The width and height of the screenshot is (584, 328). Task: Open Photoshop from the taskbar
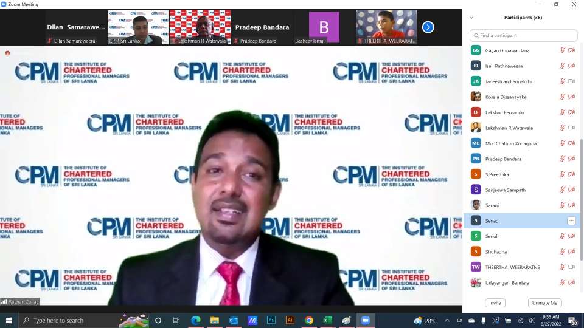coord(271,320)
